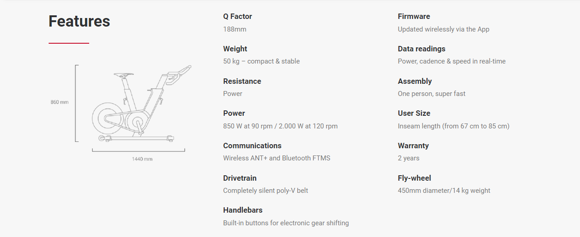Click the Data readings heading
Screen dimensions: 580x237
tap(421, 49)
